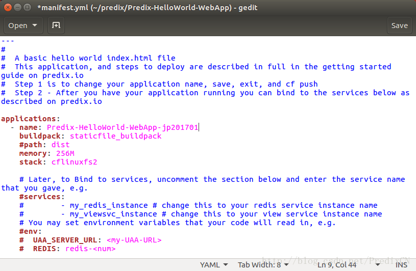
Task: Click on my_redis_instance text
Action: click(x=109, y=205)
